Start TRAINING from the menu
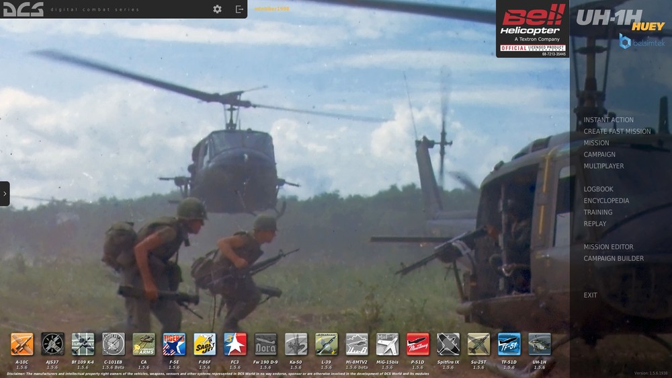The image size is (672, 378). 598,213
